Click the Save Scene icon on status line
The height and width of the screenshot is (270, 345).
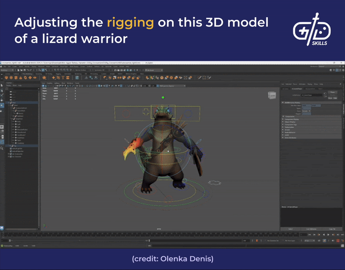(x=25, y=70)
